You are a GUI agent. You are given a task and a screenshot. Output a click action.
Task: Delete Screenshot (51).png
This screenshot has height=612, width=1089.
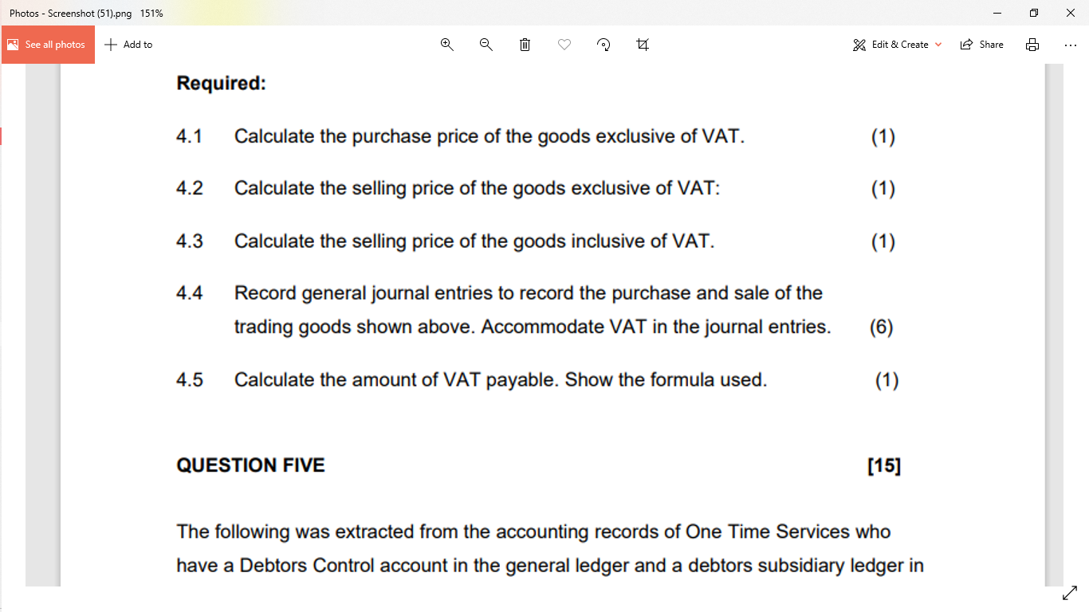[525, 45]
